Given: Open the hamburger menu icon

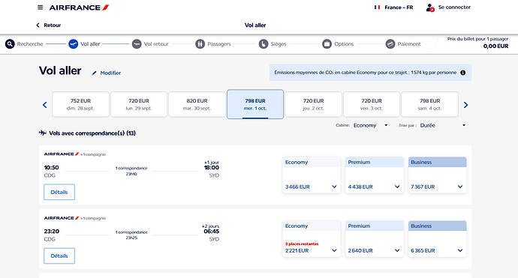Looking at the screenshot, I should (40, 7).
